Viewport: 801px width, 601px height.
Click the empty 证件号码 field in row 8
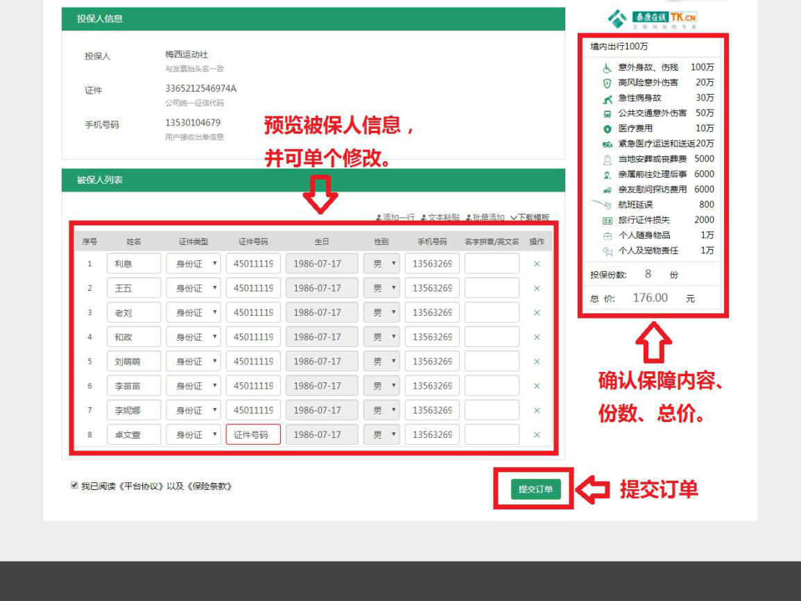click(x=253, y=435)
